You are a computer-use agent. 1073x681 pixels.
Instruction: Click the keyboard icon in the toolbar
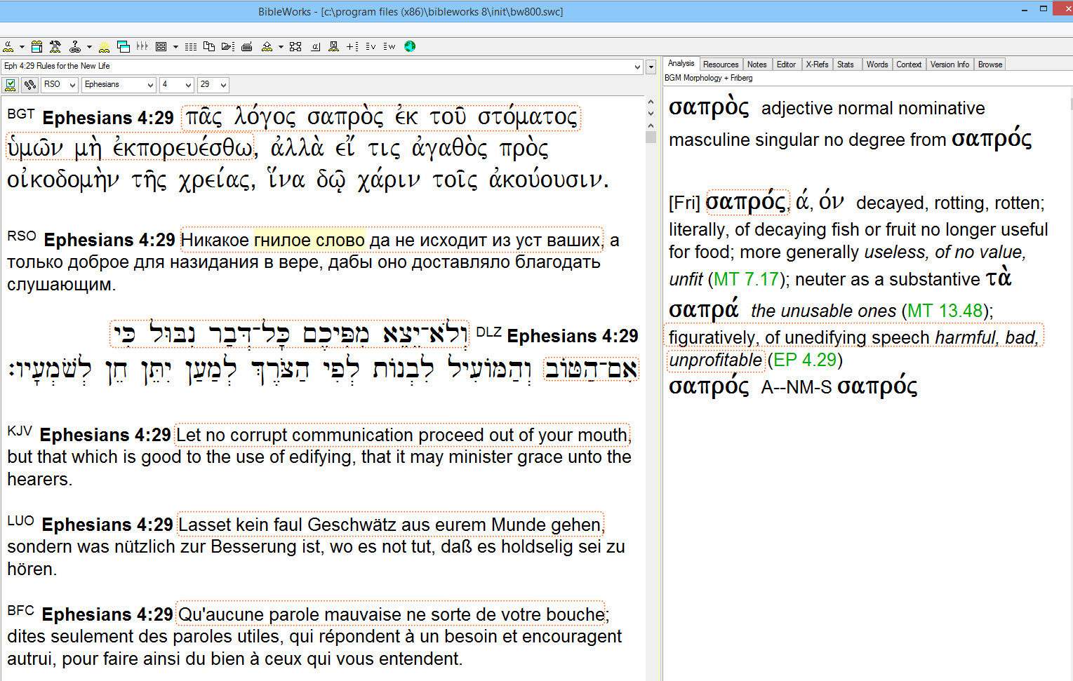[247, 47]
